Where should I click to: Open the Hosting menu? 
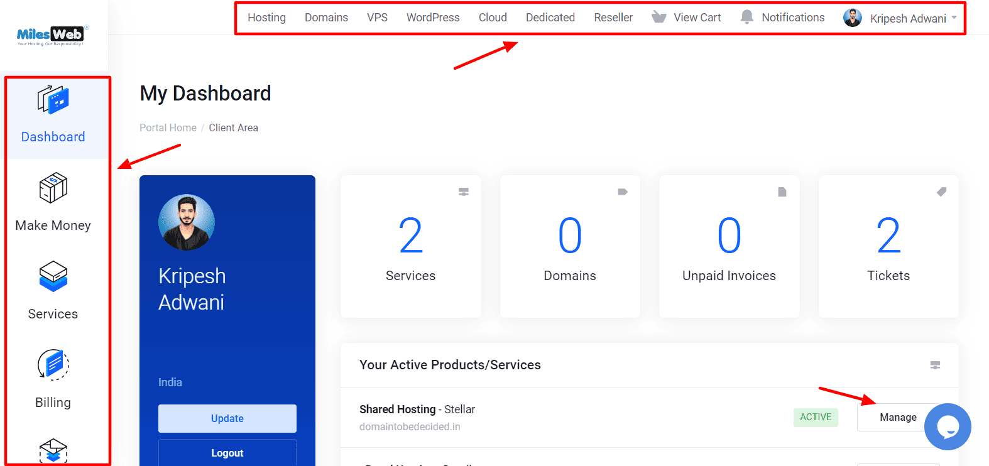[266, 18]
